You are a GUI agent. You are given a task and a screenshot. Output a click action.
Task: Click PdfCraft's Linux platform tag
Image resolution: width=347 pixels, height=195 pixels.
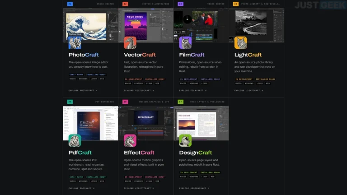(94, 181)
